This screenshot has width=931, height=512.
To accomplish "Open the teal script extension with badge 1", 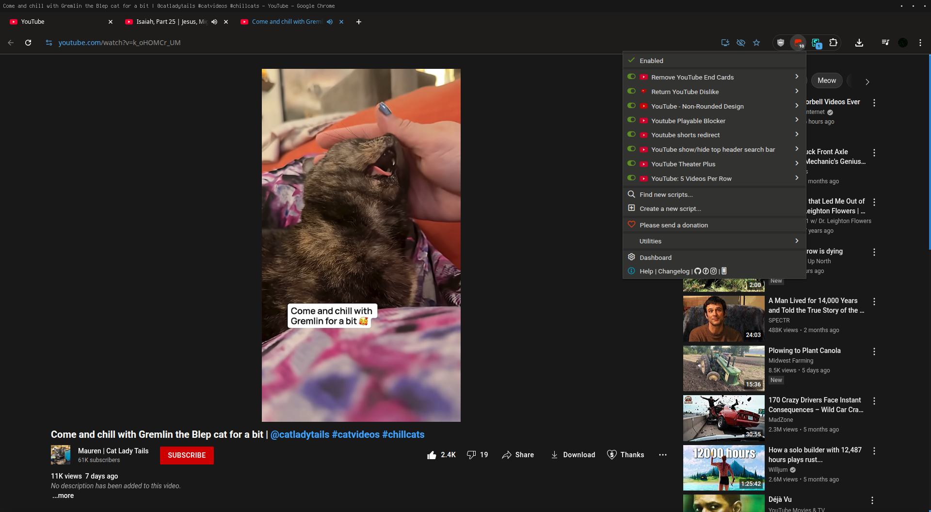I will (816, 43).
